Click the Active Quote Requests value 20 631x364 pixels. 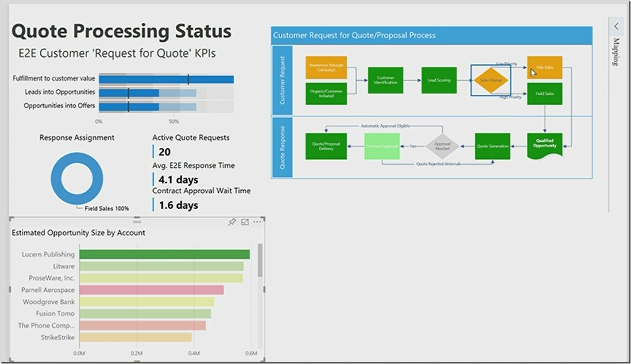pos(165,152)
